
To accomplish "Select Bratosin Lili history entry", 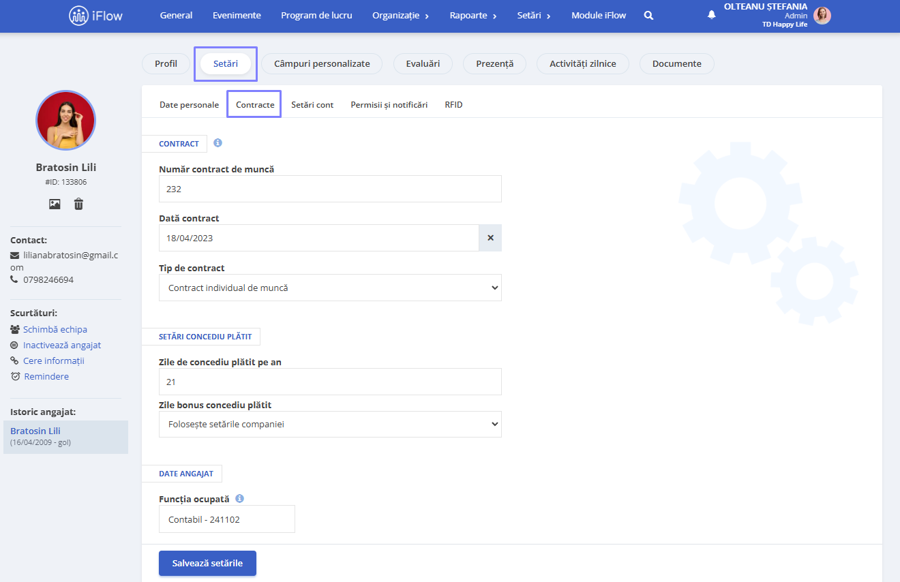I will coord(65,436).
